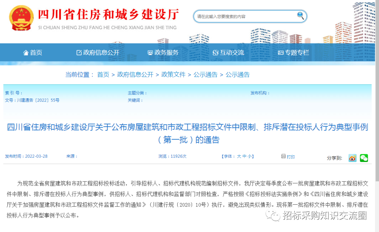Viewport: 379px width, 232px height.
Task: Open 政务服务 navigation menu
Action: (x=163, y=52)
